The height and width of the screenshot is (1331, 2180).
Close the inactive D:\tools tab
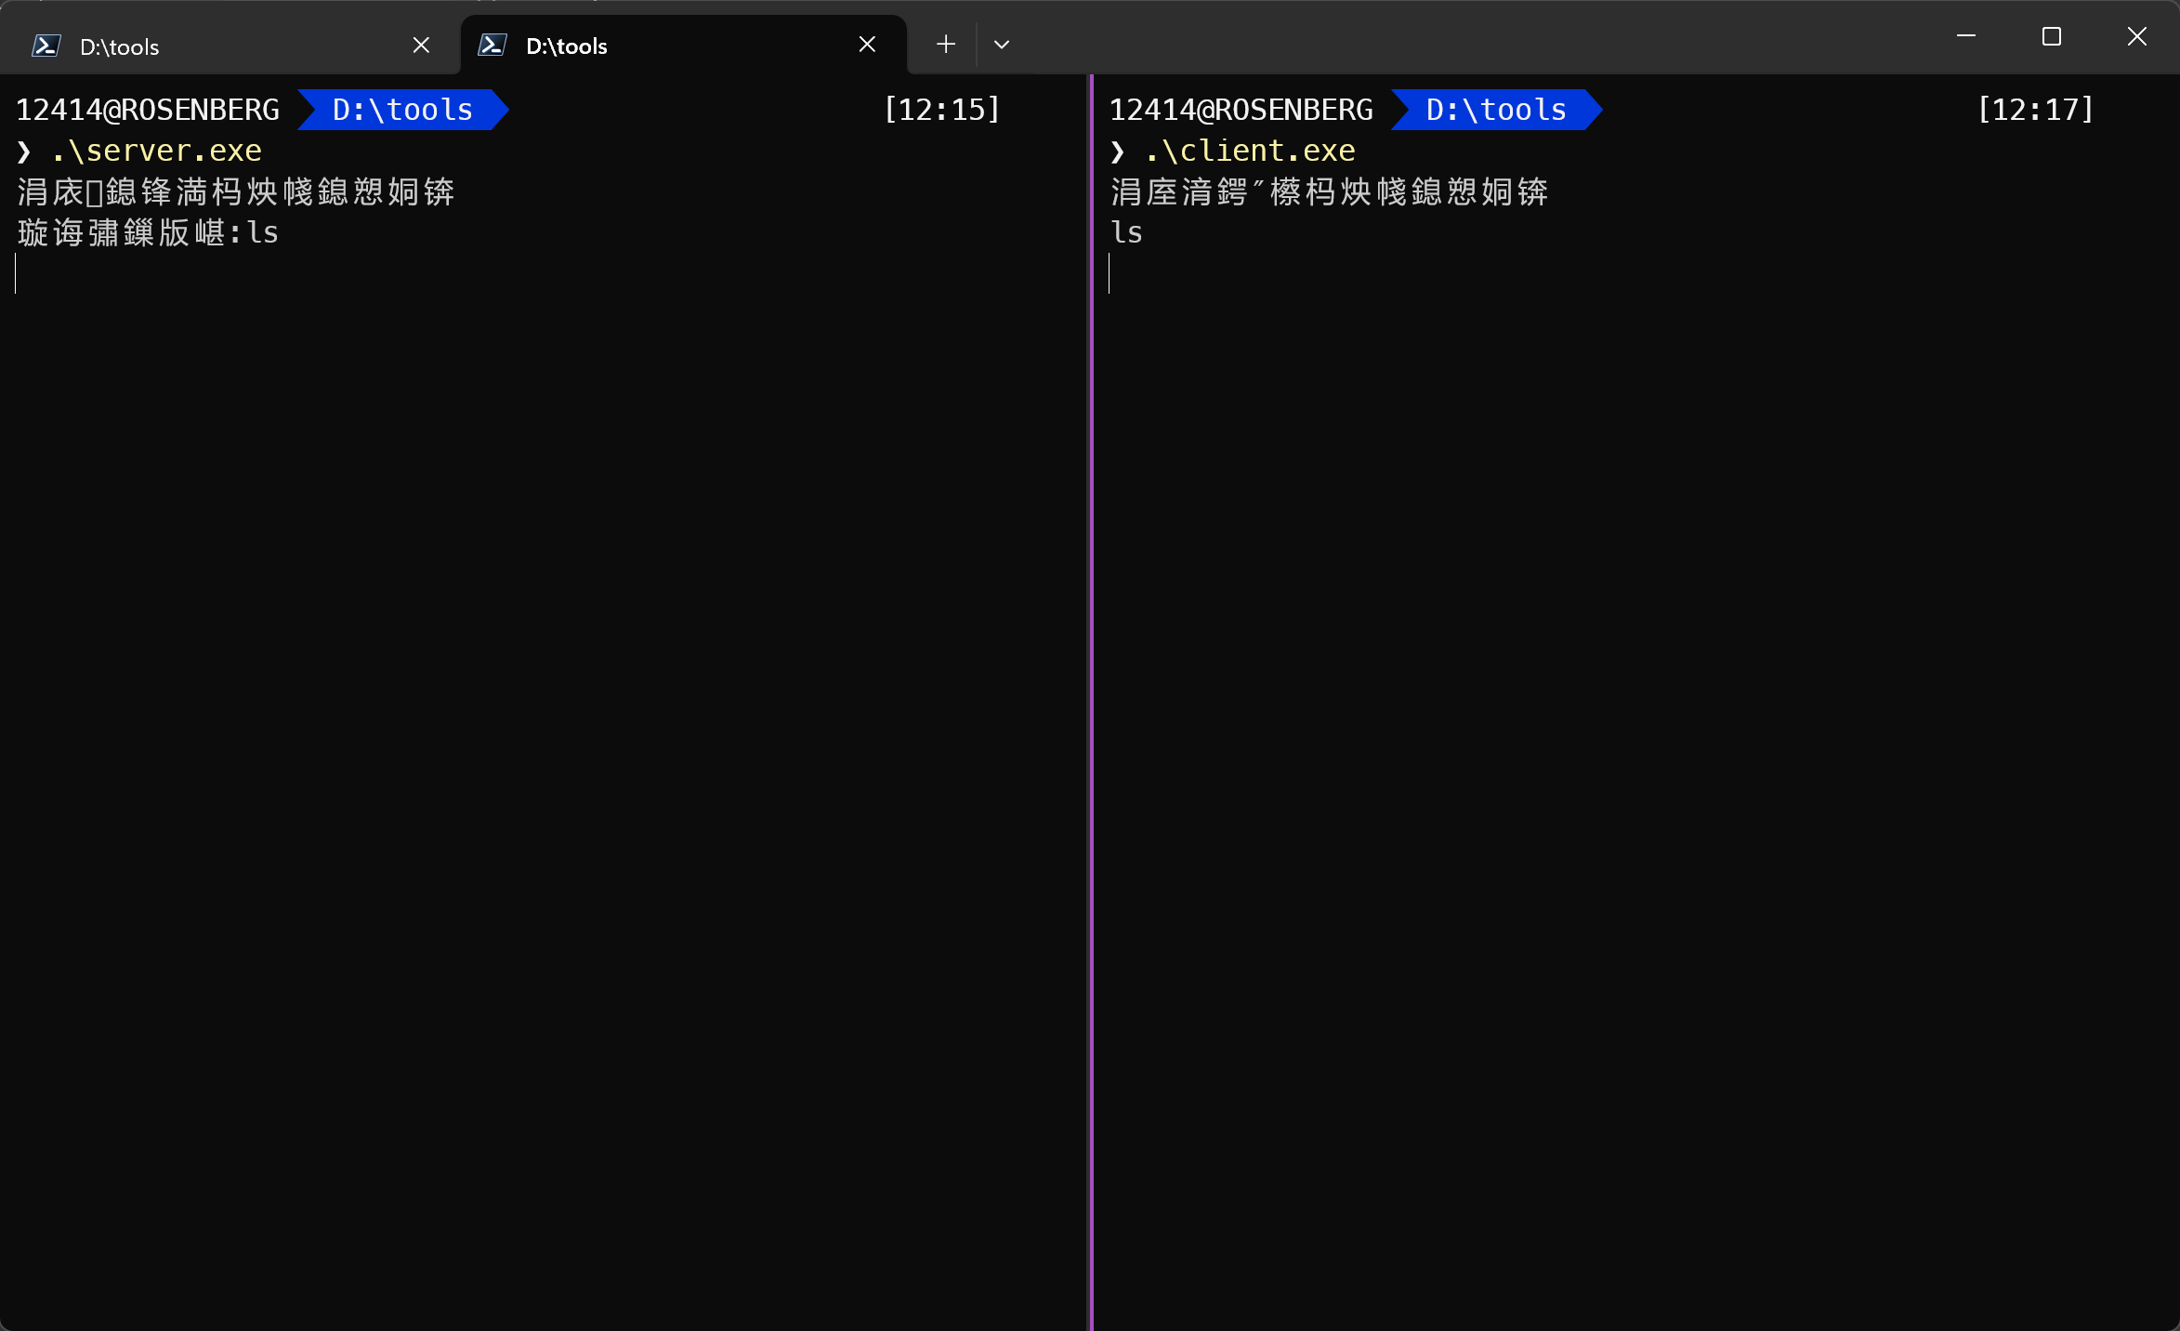click(421, 45)
